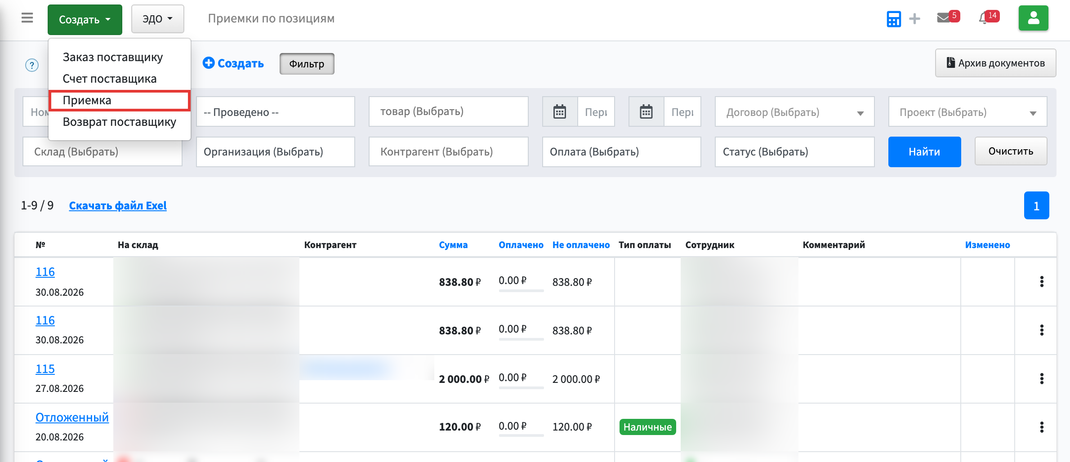Open the blue calculator icon
This screenshot has height=462, width=1070.
click(893, 19)
